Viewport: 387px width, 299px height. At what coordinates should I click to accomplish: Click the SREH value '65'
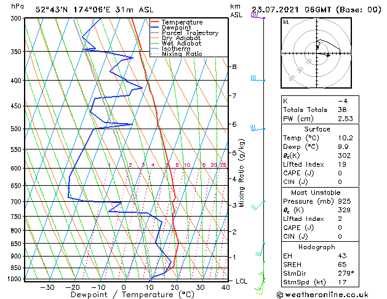[x=342, y=265]
